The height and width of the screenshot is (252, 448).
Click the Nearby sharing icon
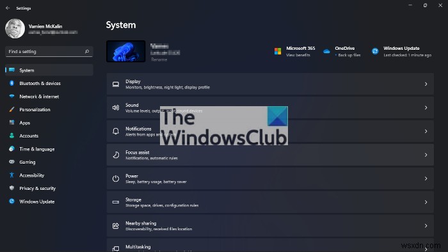pyautogui.click(x=116, y=226)
